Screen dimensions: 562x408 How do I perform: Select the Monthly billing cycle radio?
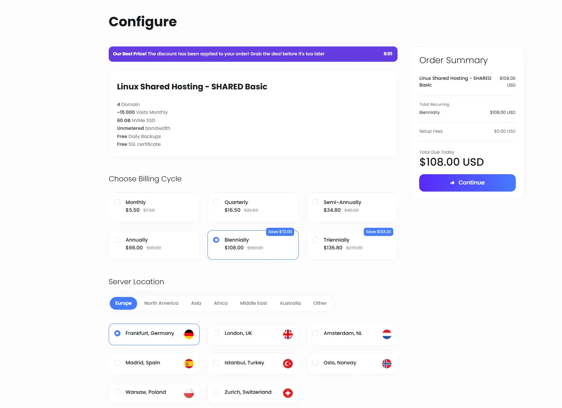[x=117, y=202]
